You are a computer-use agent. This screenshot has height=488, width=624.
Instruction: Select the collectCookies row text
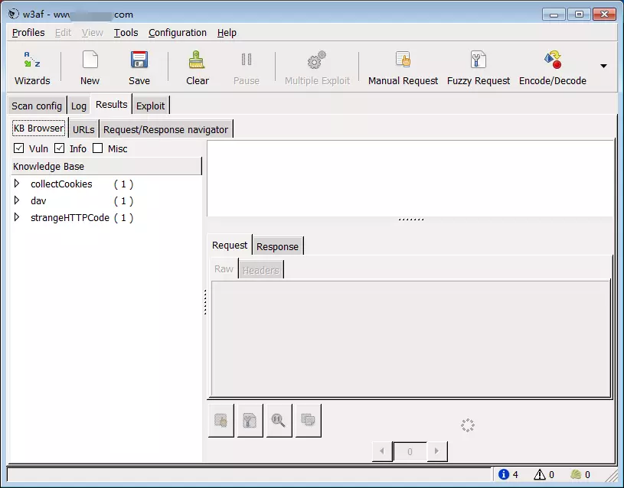tap(61, 184)
